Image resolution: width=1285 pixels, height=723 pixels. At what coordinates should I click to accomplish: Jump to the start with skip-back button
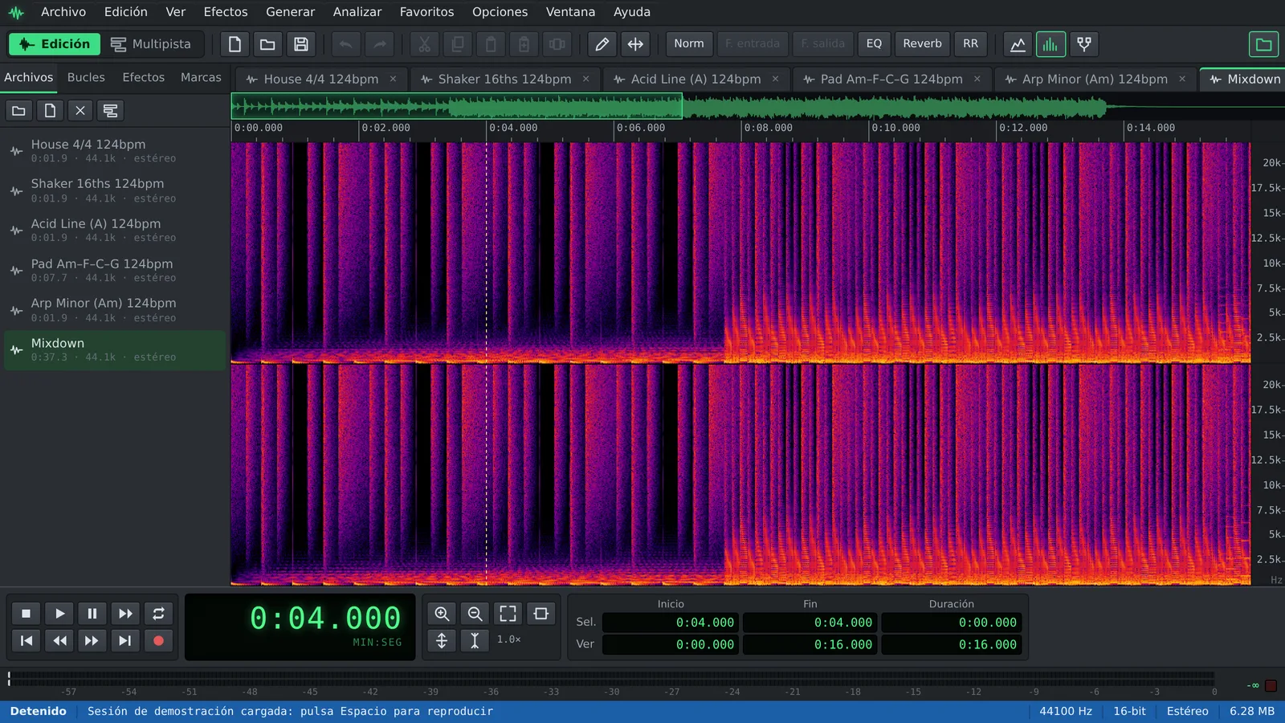click(26, 640)
